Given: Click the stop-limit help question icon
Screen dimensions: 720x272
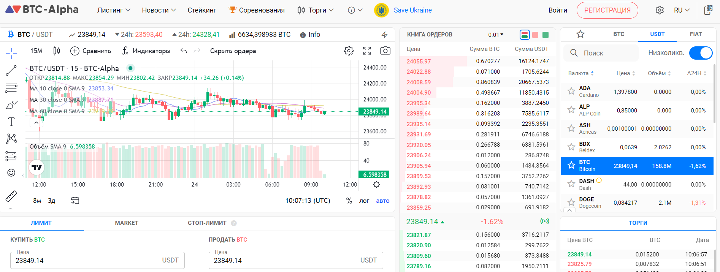Looking at the screenshot, I should point(234,223).
